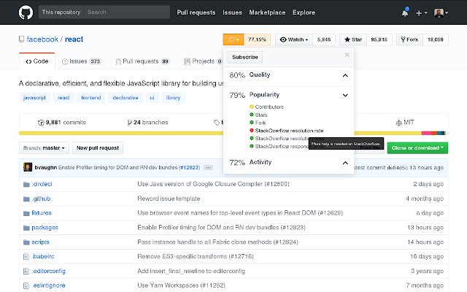Click the watchers count 5,846
This screenshot has height=292, width=467.
click(324, 39)
